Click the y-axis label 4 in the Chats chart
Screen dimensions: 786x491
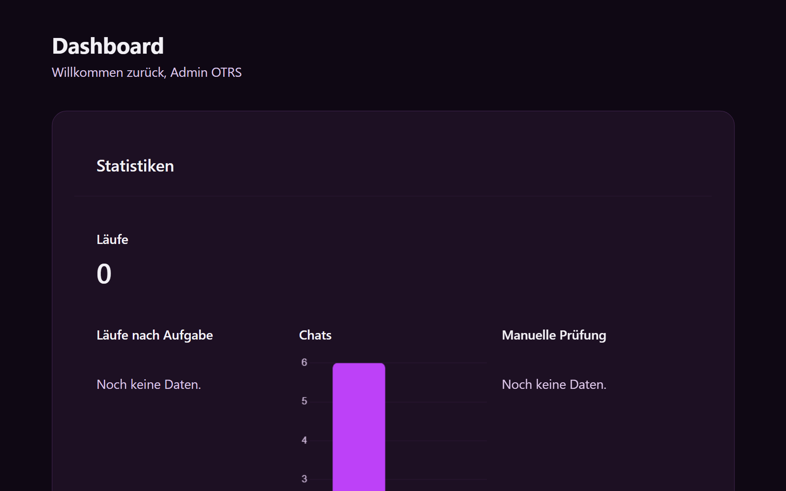tap(304, 440)
